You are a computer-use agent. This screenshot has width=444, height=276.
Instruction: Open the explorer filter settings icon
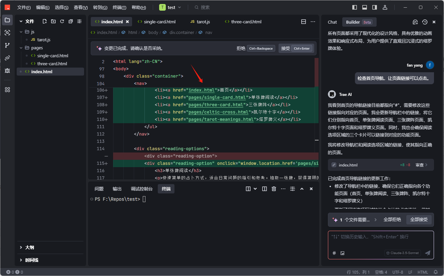click(x=79, y=21)
